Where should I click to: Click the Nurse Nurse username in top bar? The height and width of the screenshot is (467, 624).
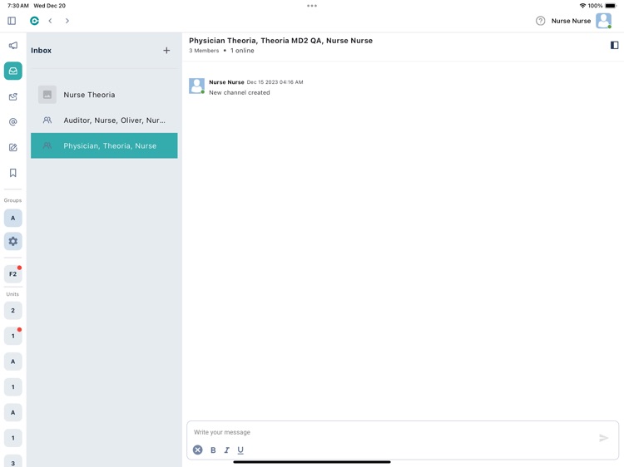coord(571,21)
